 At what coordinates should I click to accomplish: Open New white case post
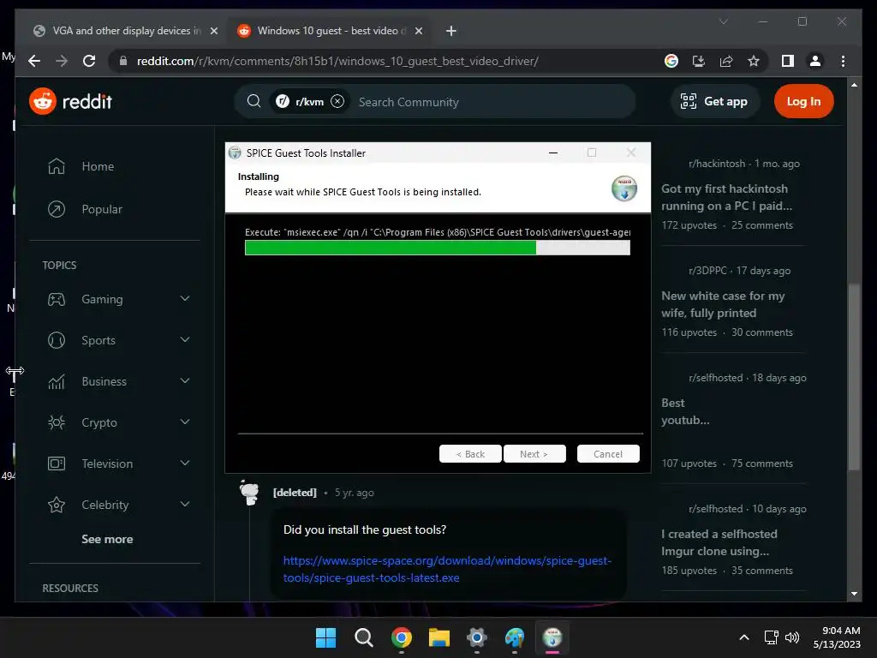[723, 304]
